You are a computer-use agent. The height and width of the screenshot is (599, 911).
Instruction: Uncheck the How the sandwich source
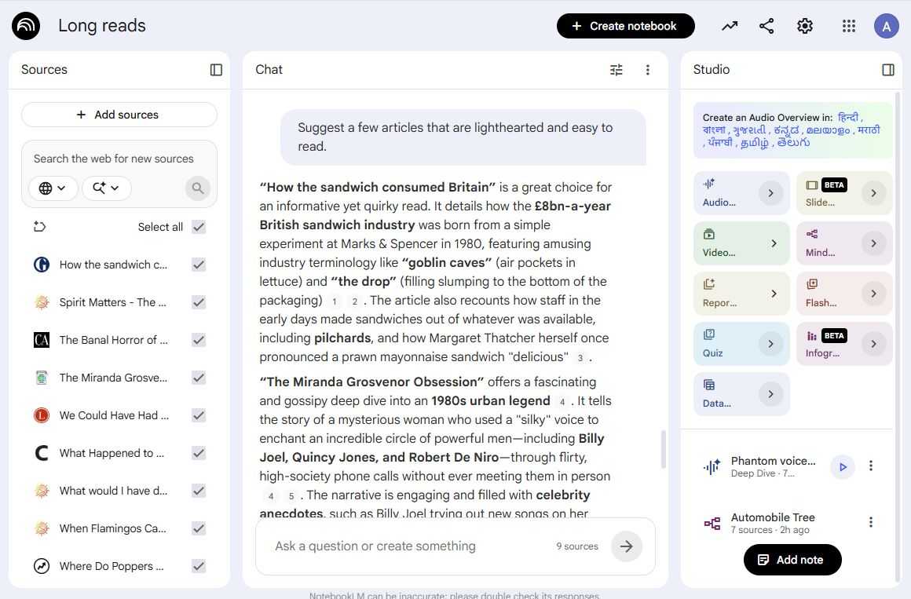pyautogui.click(x=199, y=265)
